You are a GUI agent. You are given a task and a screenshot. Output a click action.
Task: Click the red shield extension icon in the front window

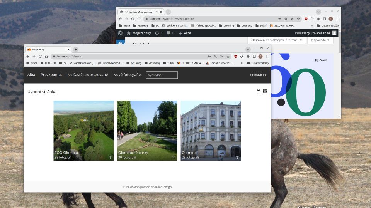tap(236, 56)
